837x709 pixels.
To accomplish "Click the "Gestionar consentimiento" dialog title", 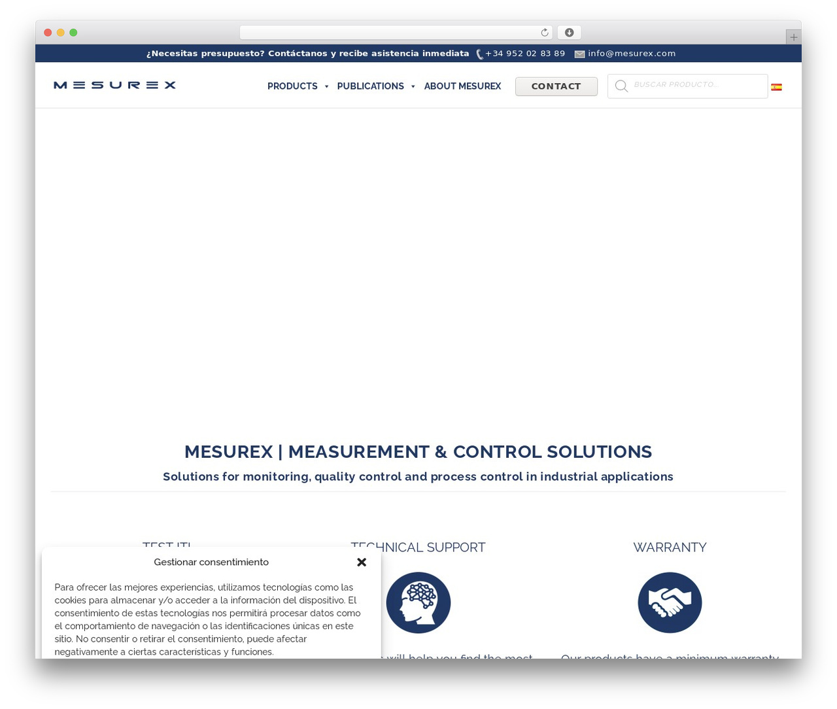I will point(211,562).
